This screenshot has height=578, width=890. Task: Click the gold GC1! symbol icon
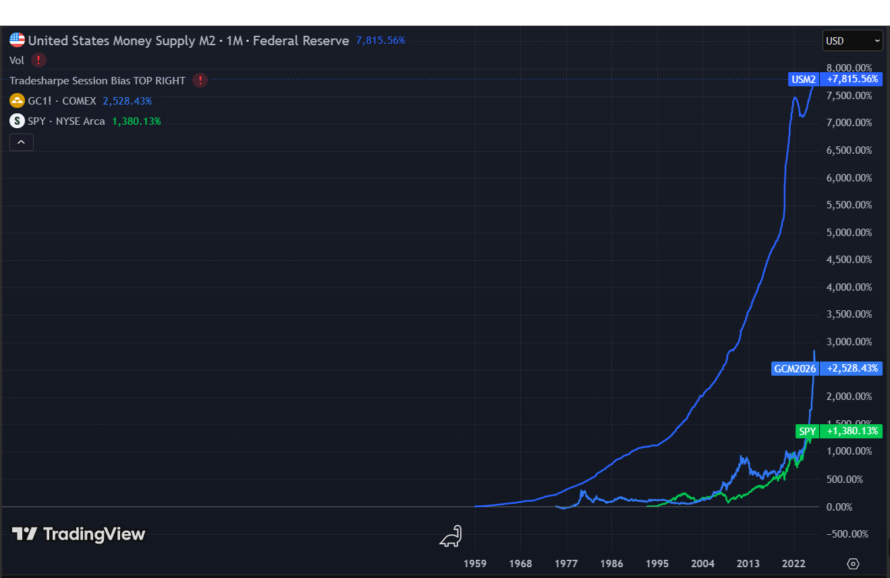(18, 100)
